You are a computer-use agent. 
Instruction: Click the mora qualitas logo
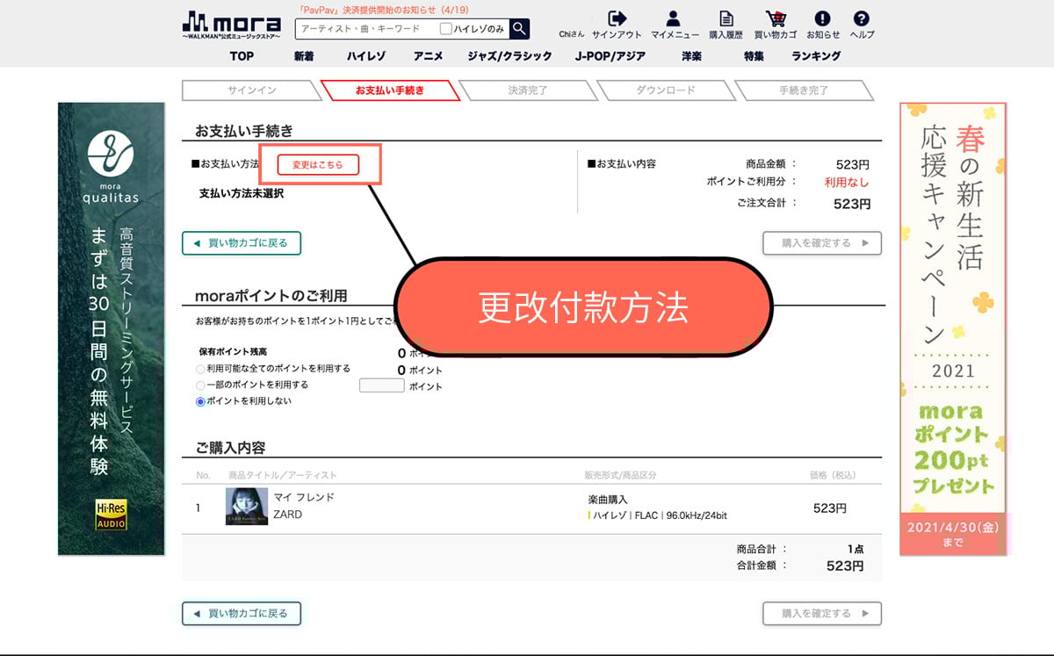112,166
